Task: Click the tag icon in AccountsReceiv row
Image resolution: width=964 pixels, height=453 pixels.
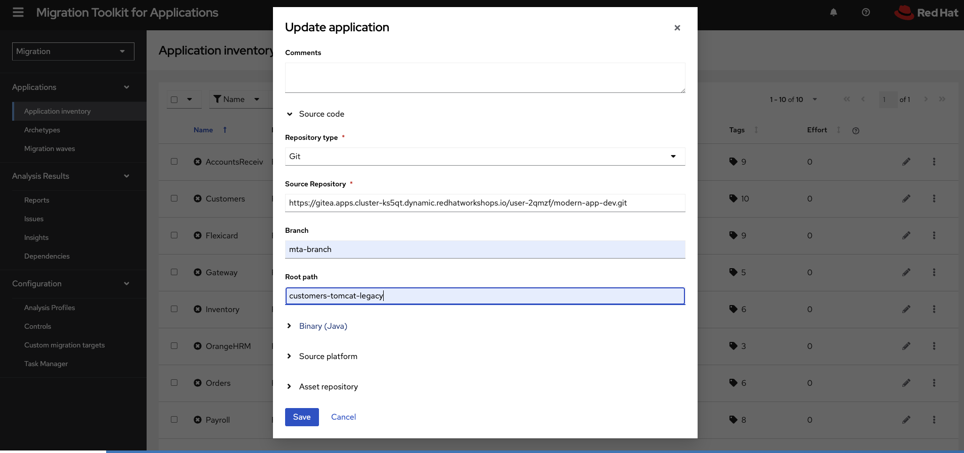Action: pos(733,162)
